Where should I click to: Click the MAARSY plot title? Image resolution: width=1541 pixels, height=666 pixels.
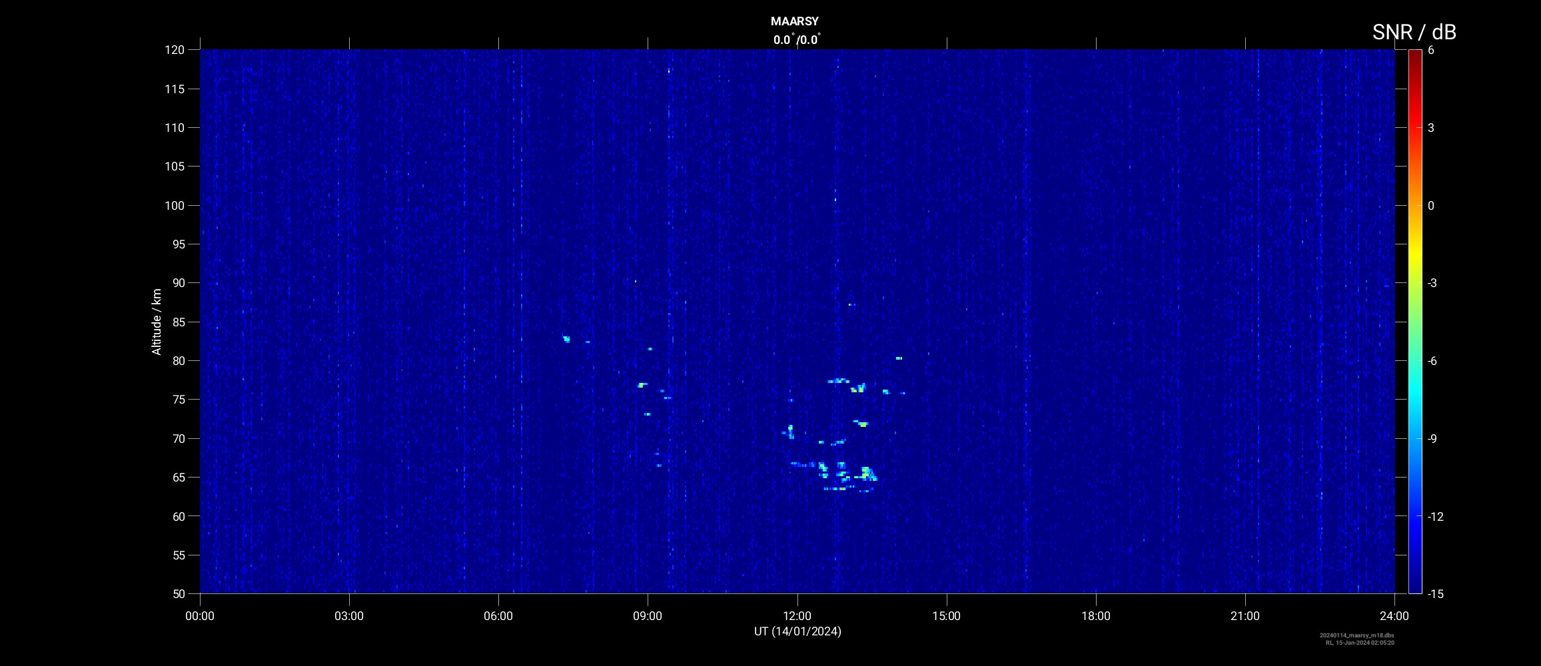click(794, 21)
